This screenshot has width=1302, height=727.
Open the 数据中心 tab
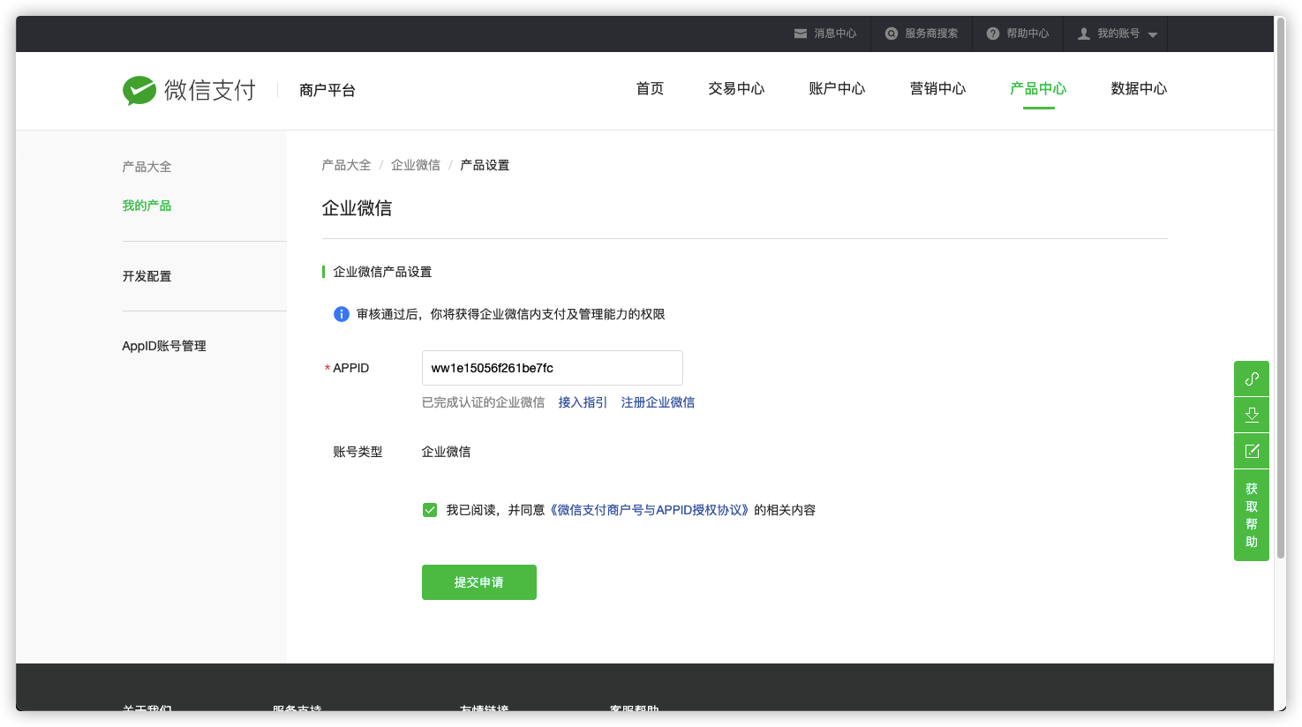click(x=1139, y=89)
